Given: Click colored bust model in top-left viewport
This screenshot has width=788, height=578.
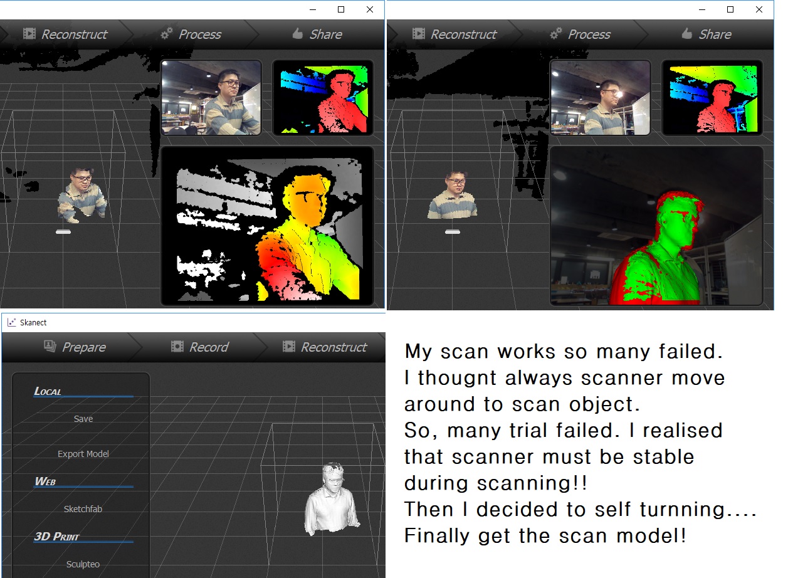Looking at the screenshot, I should [x=82, y=194].
